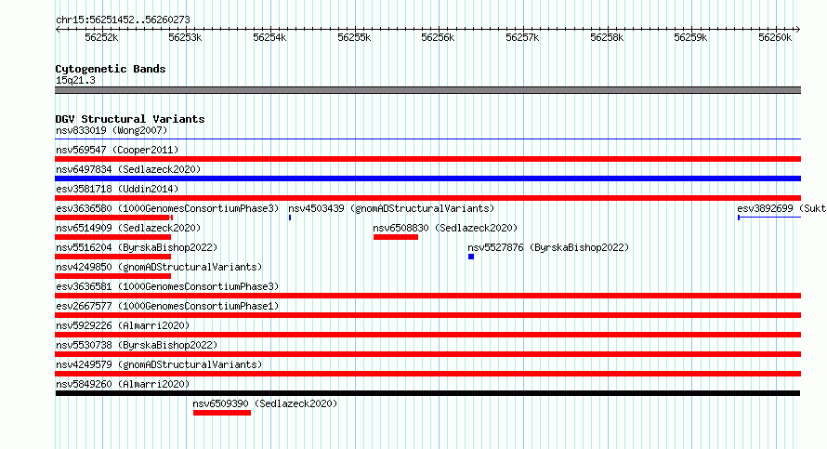Open nsv4249579 (gnomADStructuralVariants) label
This screenshot has height=449, width=827.
coord(159,364)
